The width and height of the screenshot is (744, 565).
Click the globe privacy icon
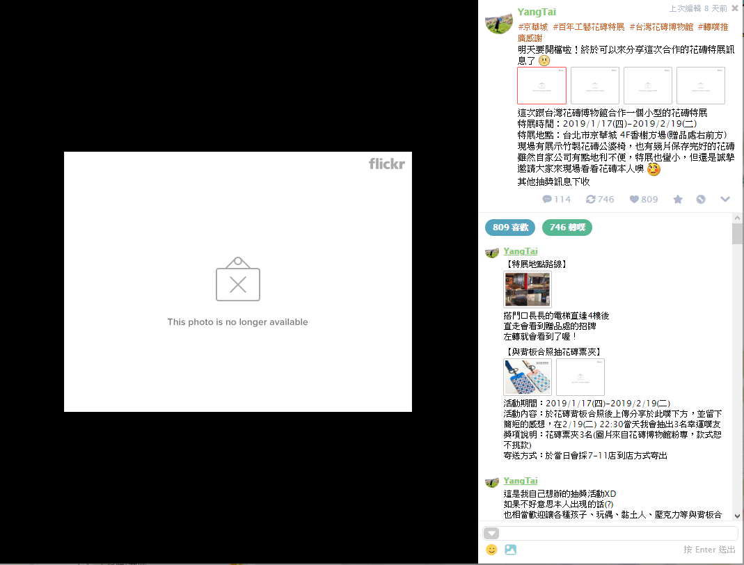click(701, 199)
